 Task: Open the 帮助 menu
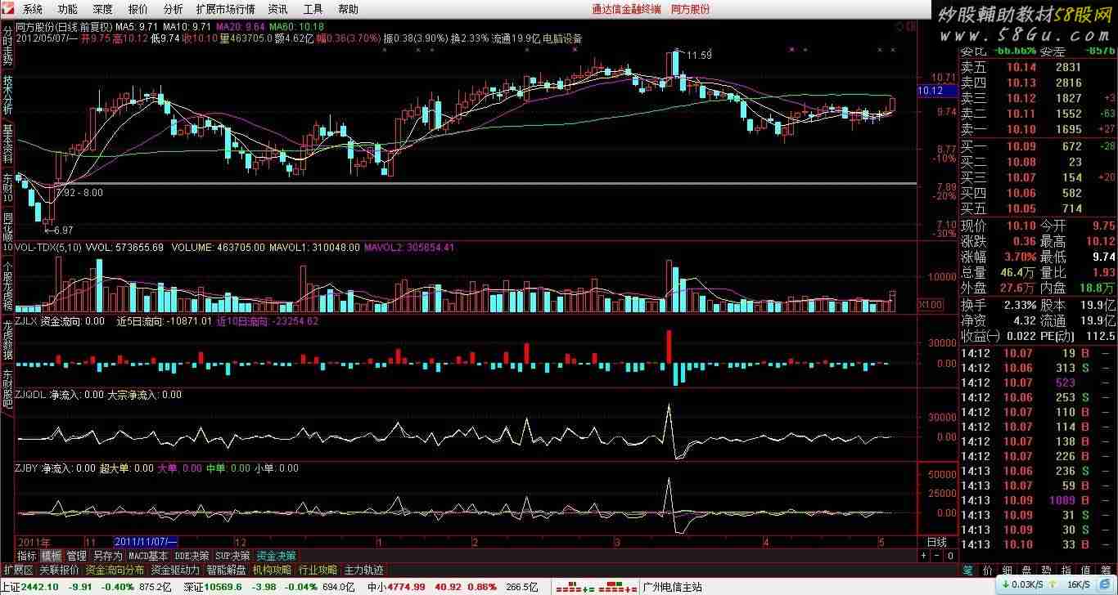coord(348,10)
